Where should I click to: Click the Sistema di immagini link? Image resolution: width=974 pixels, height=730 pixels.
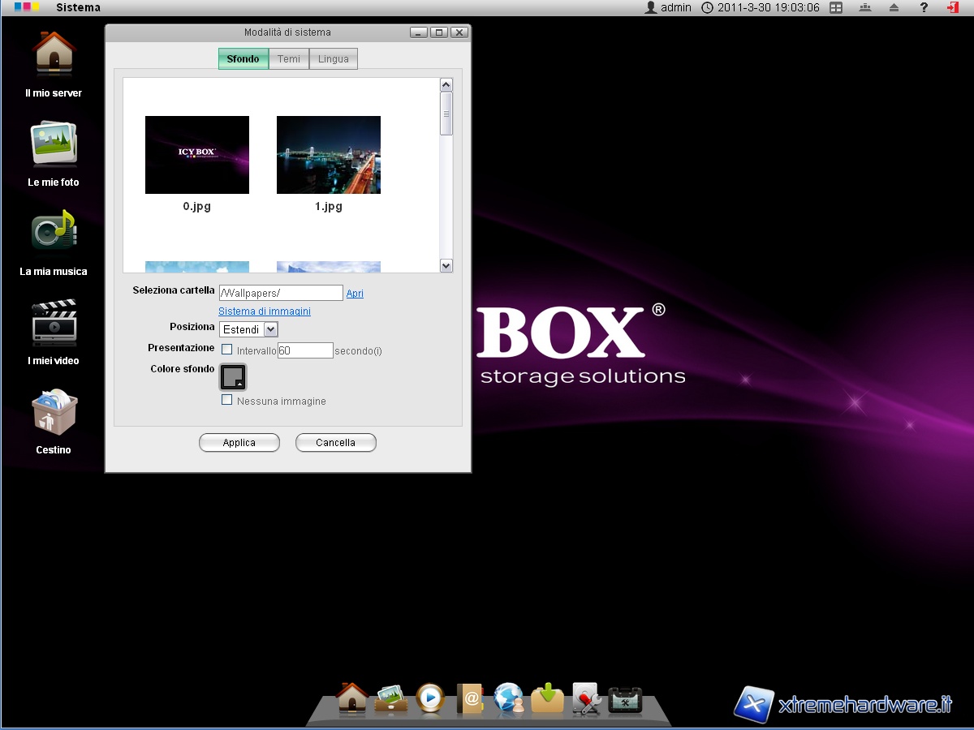tap(265, 311)
